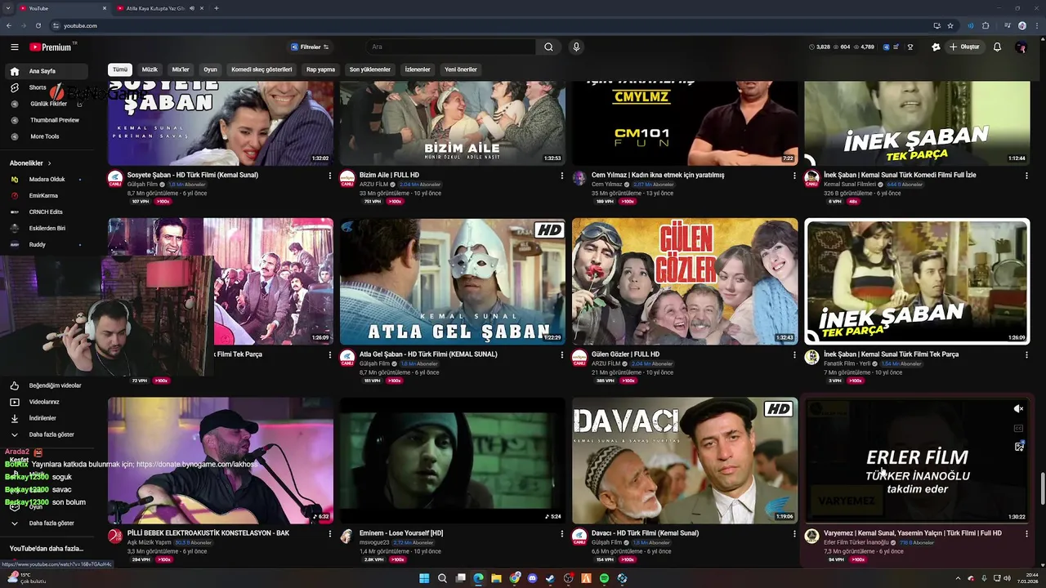Open the account avatar menu
Viewport: 1046px width, 588px height.
click(x=1021, y=47)
